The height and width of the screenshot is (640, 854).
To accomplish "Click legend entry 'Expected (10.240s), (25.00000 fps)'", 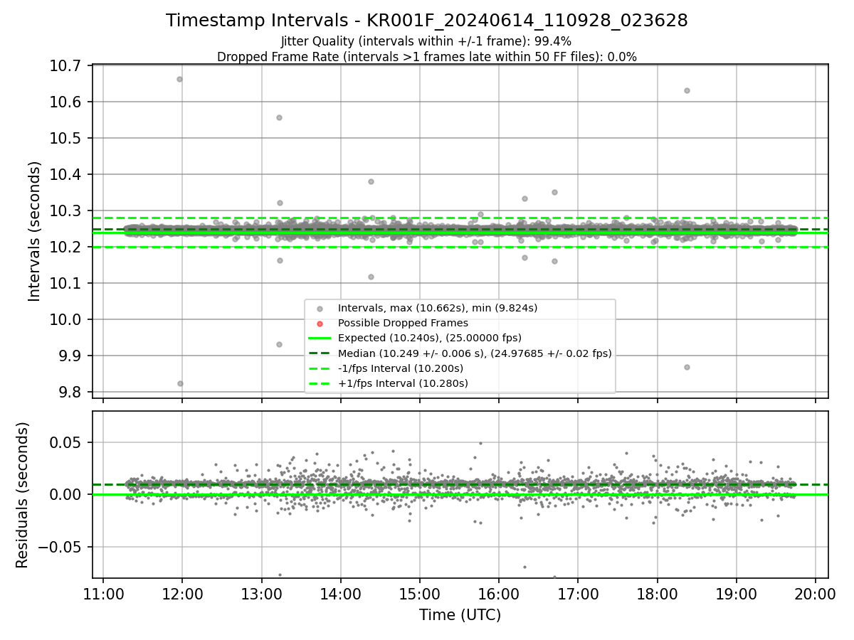I will click(x=430, y=338).
